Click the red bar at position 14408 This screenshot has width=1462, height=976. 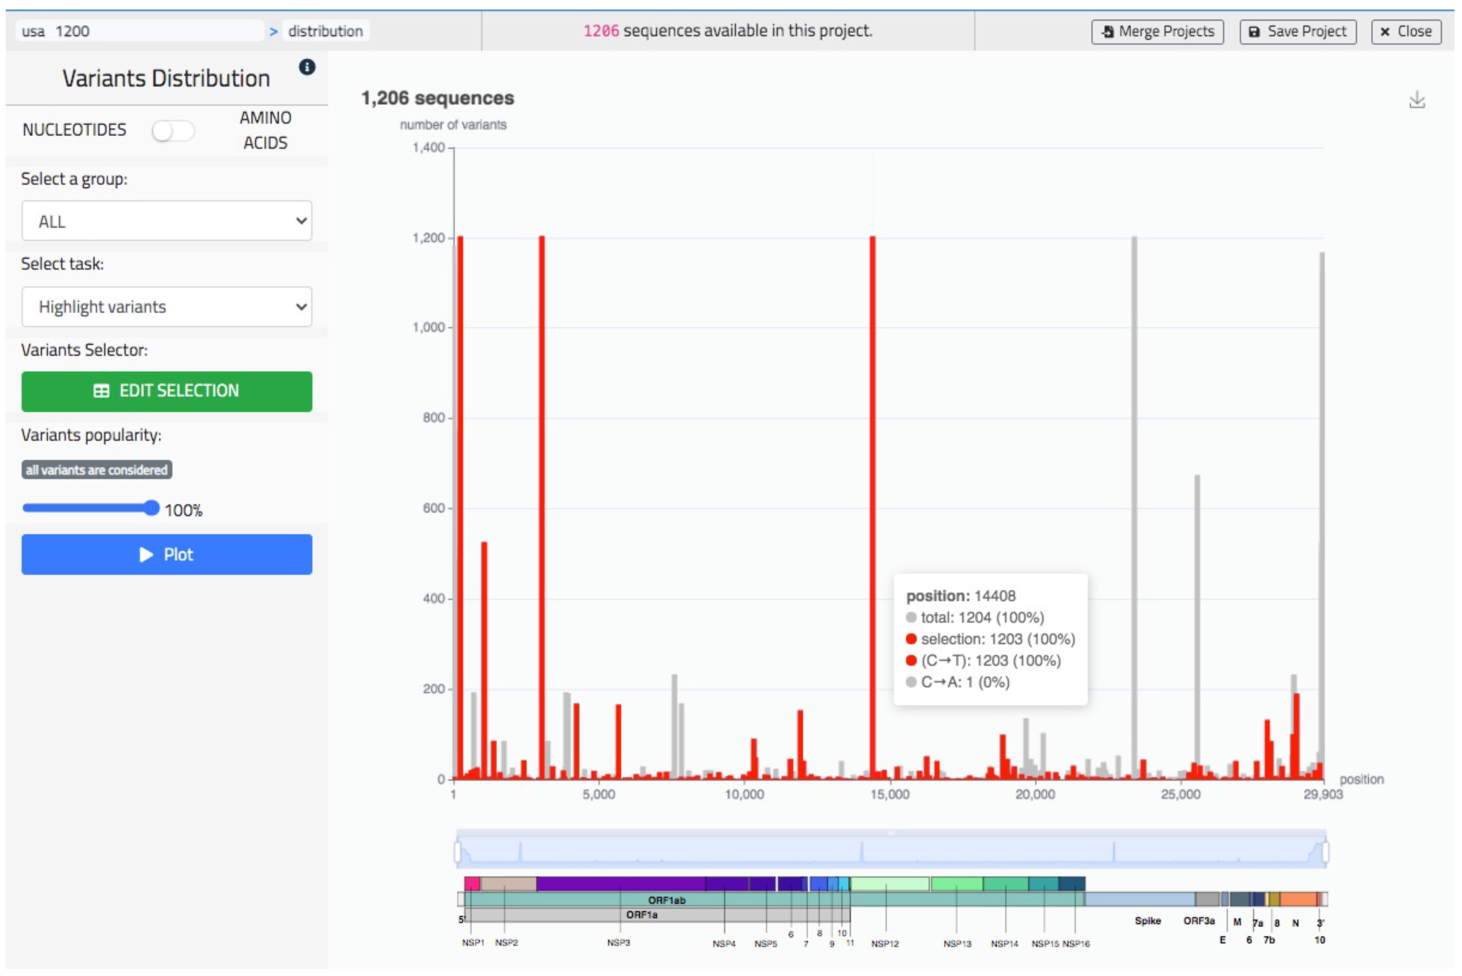pyautogui.click(x=872, y=498)
